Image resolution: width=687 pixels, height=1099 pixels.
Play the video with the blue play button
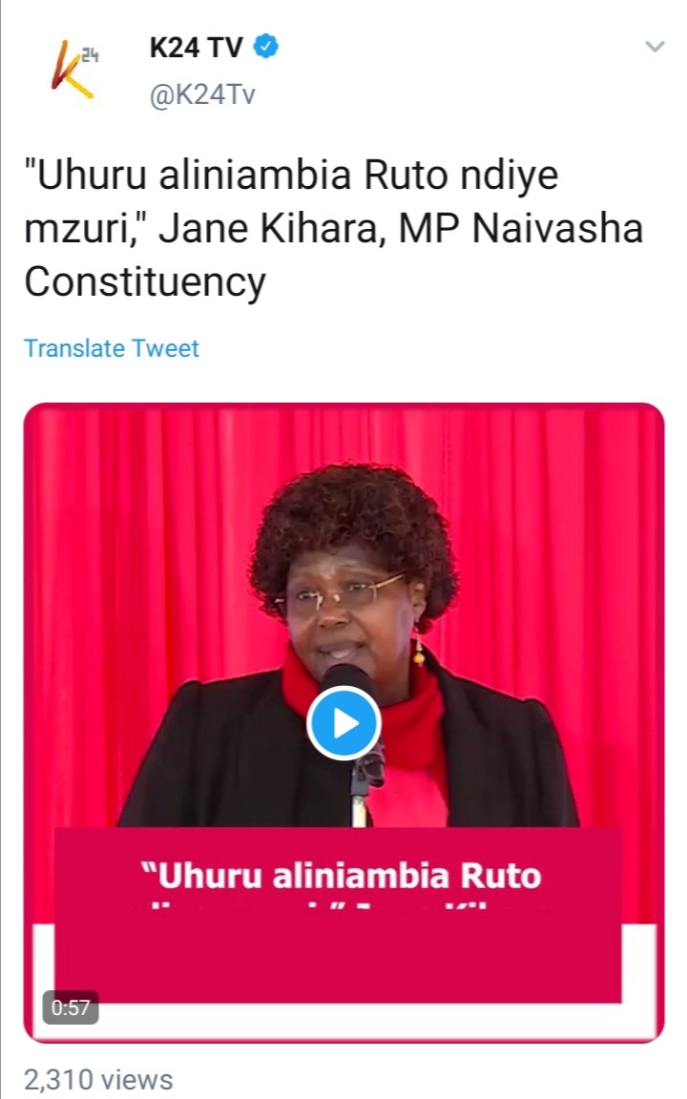coord(343,723)
